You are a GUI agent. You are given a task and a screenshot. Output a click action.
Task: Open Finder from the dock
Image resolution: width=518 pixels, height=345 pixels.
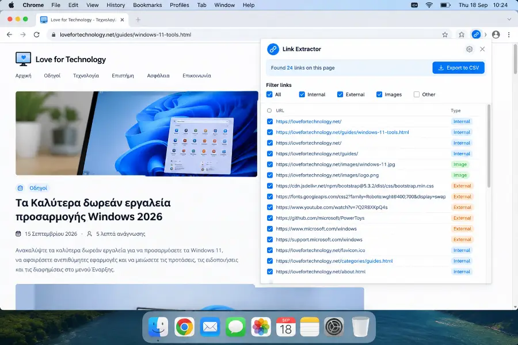[158, 327]
